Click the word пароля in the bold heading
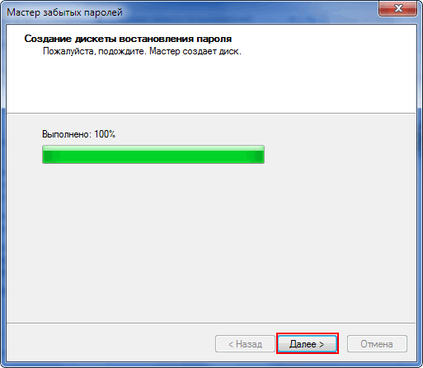 tap(214, 40)
